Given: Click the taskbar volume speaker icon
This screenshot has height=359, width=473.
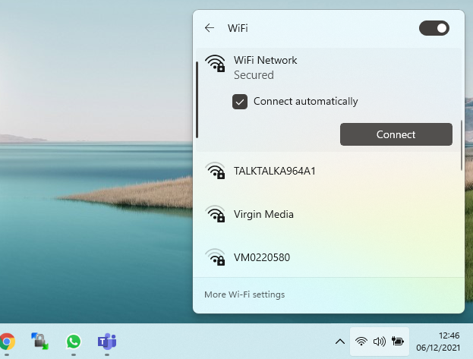Looking at the screenshot, I should [x=379, y=342].
